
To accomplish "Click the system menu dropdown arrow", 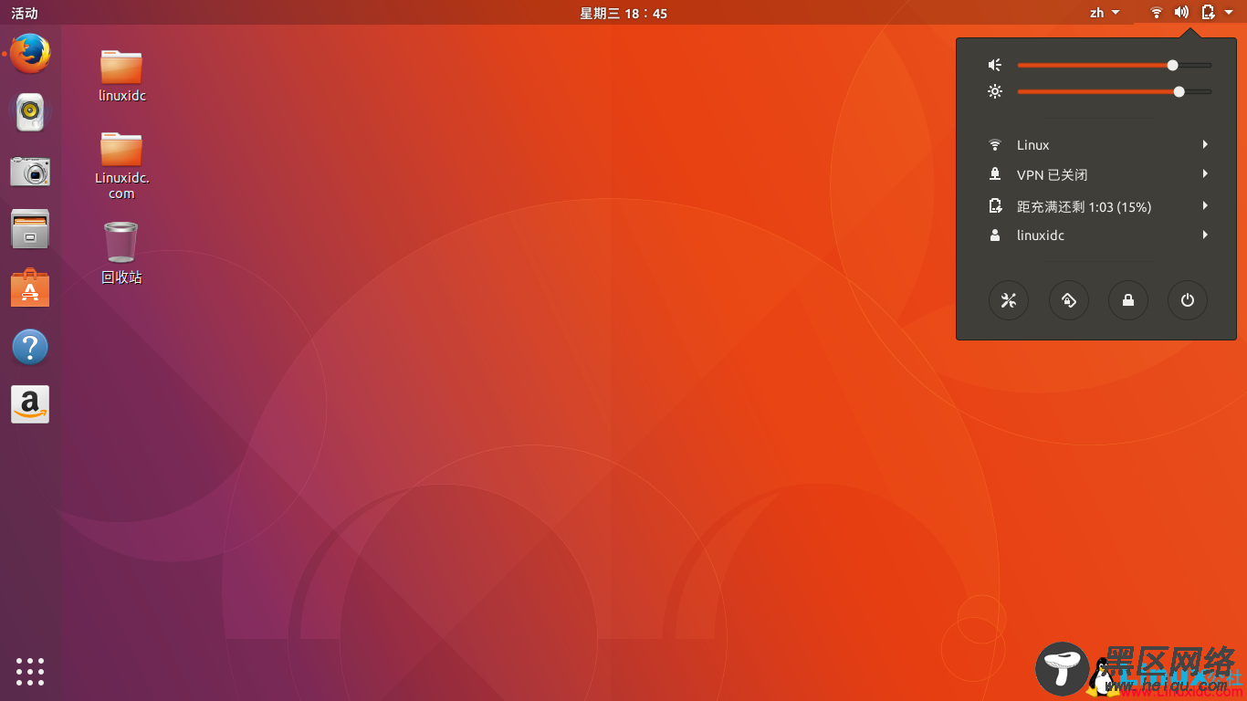I will tap(1229, 13).
